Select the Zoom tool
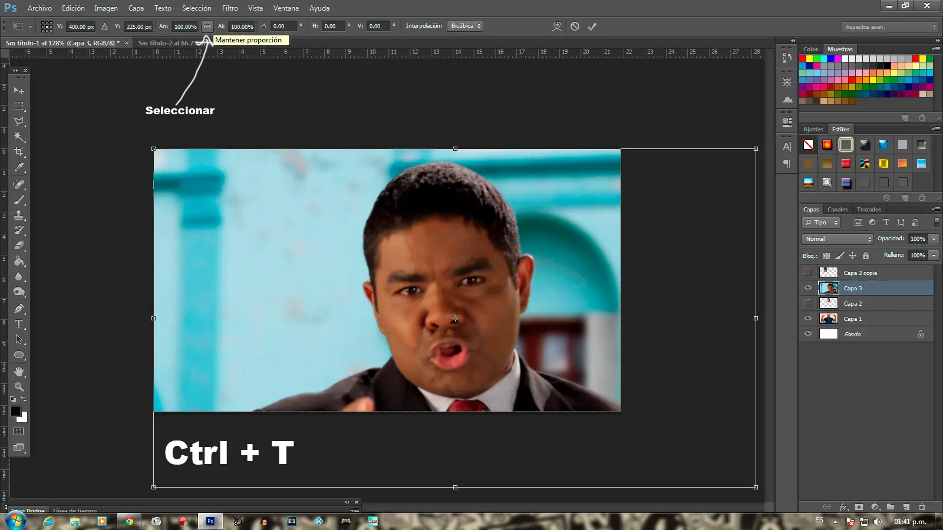The height and width of the screenshot is (530, 943). (19, 387)
